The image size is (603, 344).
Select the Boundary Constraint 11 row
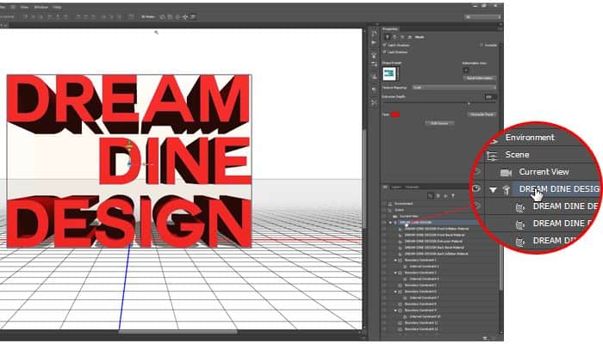(421, 322)
